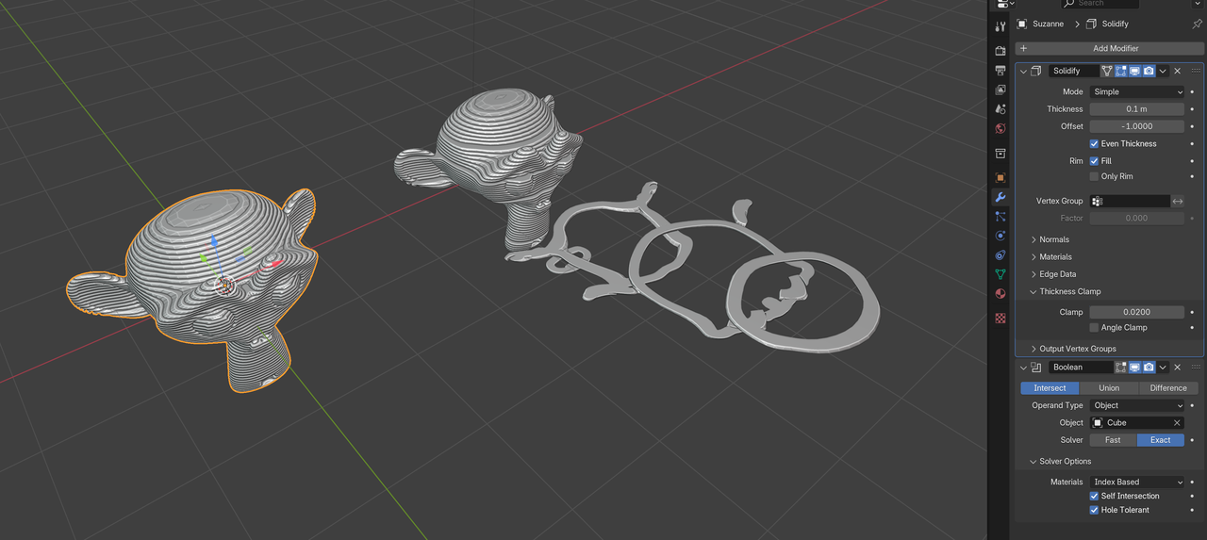Toggle Solidify edit mode display
Image resolution: width=1207 pixels, height=540 pixels.
click(x=1121, y=71)
